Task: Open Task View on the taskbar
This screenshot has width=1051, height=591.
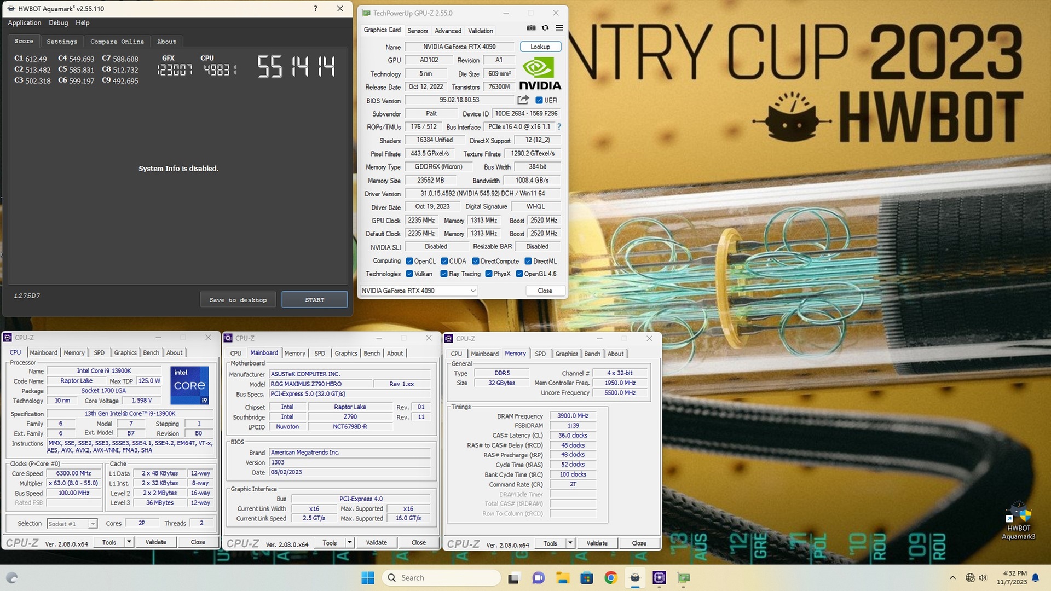Action: [x=513, y=577]
